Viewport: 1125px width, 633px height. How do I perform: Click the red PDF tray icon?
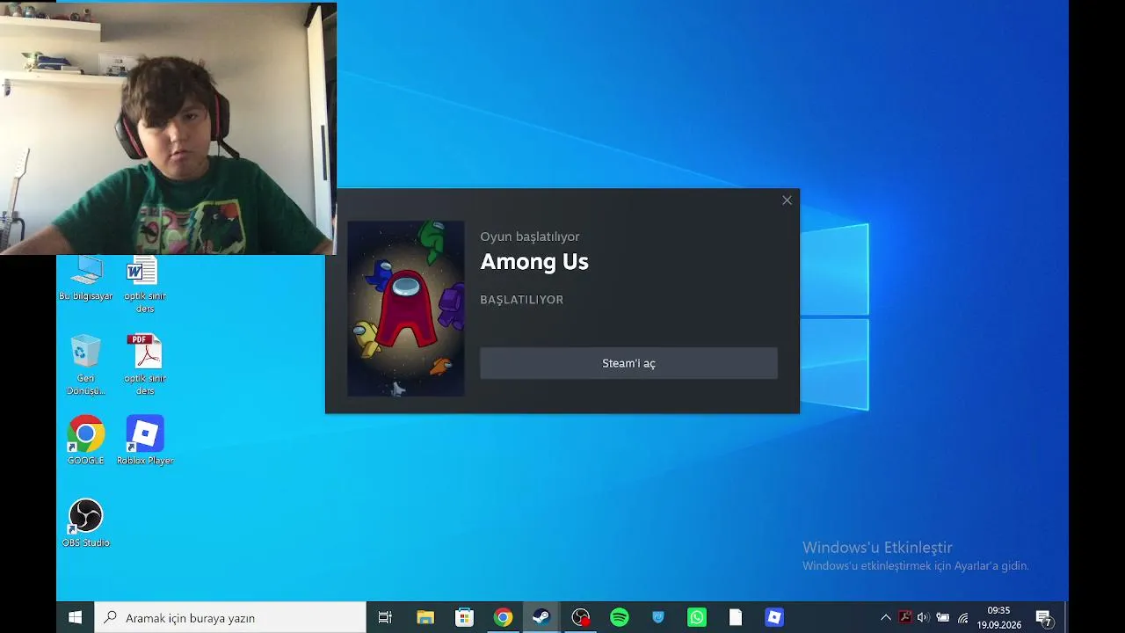coord(904,618)
